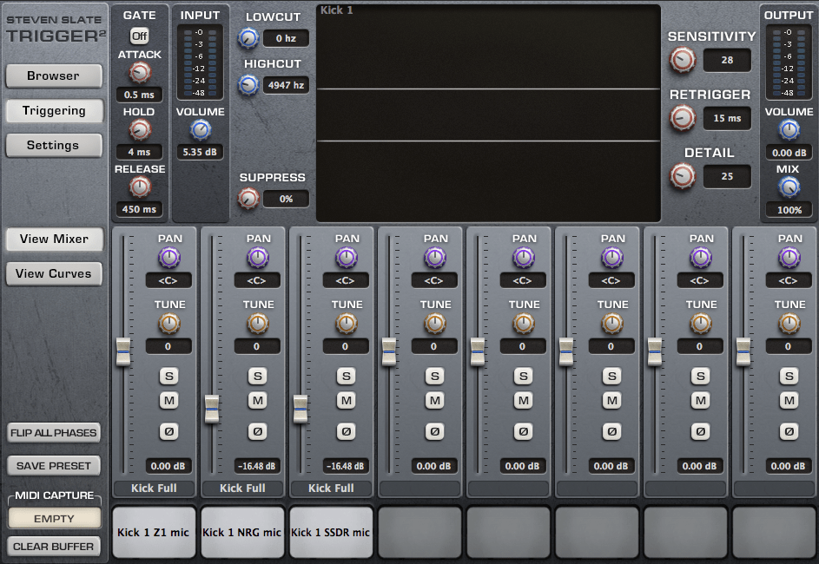Viewport: 819px width, 564px height.
Task: Switch to the Settings tab
Action: (x=54, y=145)
